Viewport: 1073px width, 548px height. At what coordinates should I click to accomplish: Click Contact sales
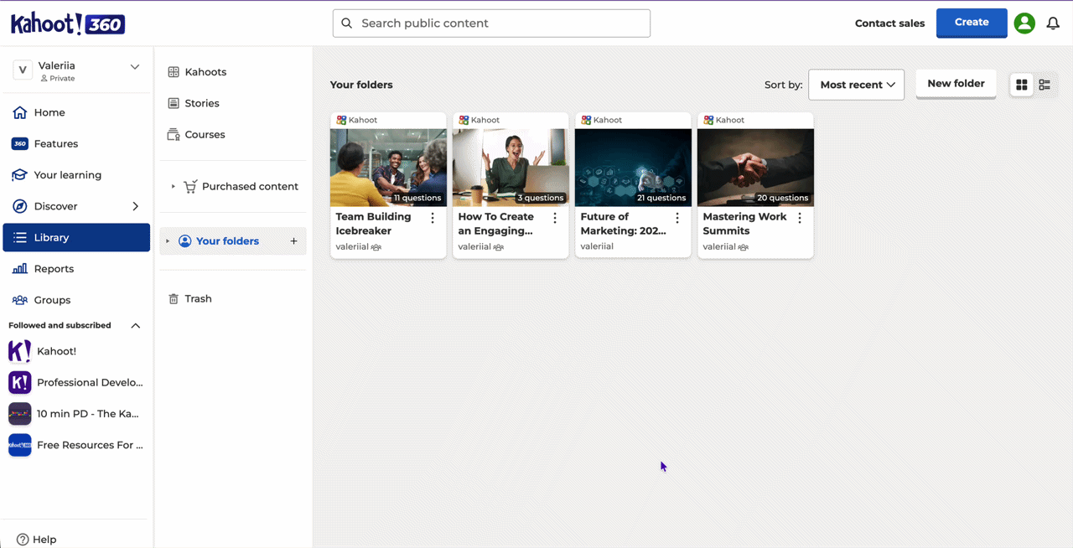(889, 23)
